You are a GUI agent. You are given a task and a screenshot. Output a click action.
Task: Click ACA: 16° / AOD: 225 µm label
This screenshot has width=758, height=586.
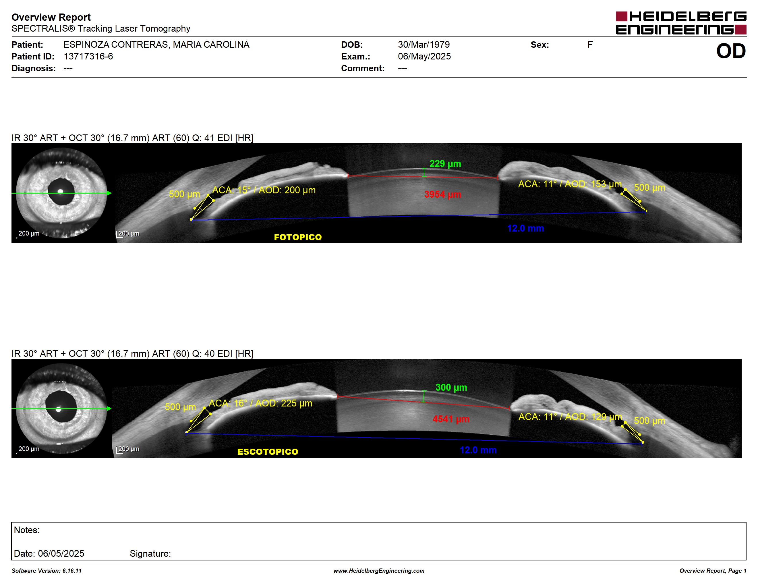tap(260, 403)
